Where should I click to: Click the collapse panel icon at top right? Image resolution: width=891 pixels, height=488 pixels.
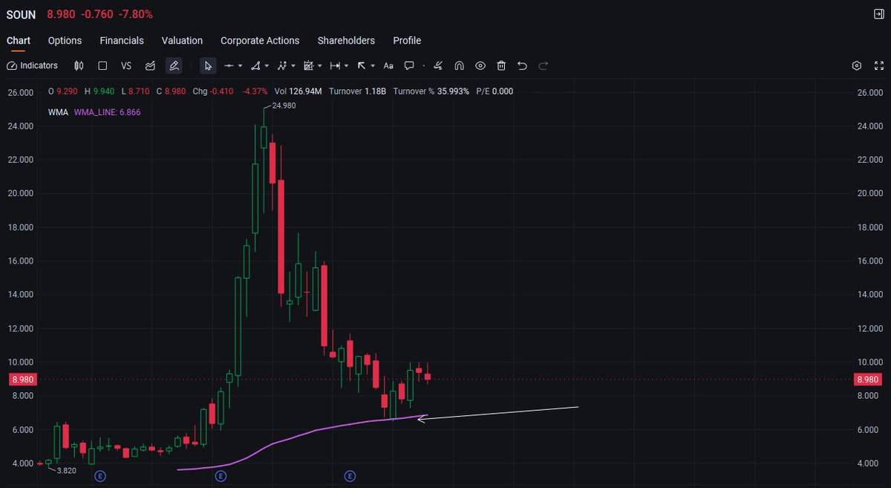[x=878, y=14]
